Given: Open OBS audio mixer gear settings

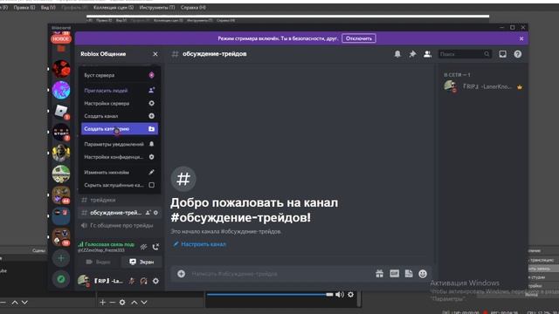Looking at the screenshot, I should coord(351,295).
